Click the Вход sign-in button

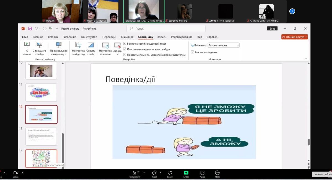(272, 29)
